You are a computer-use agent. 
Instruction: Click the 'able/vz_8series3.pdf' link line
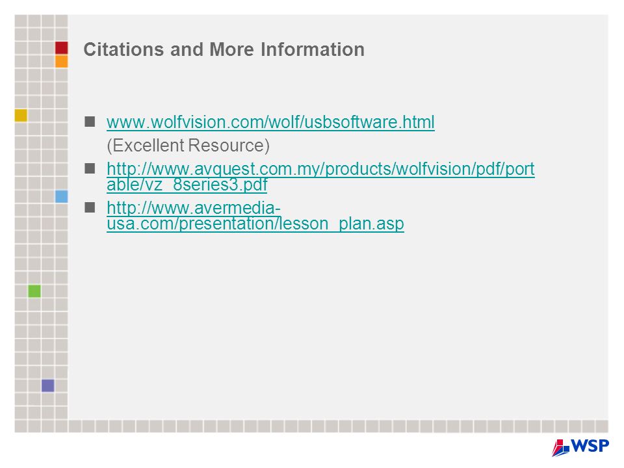click(187, 185)
